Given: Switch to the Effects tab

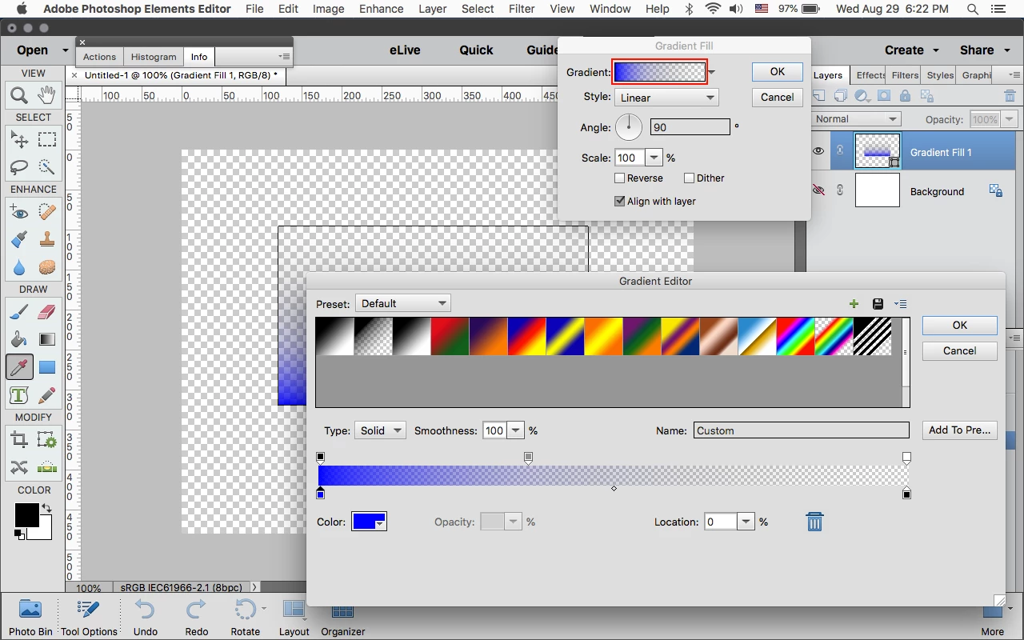Looking at the screenshot, I should (x=870, y=75).
